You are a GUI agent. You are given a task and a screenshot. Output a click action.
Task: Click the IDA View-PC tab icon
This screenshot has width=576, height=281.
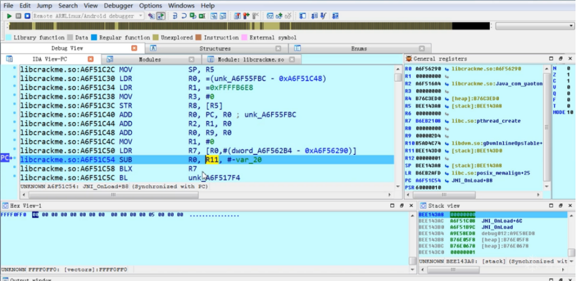10,59
